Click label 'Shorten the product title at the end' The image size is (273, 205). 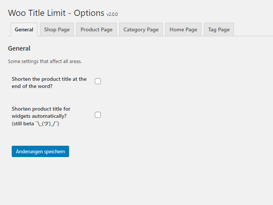[49, 79]
